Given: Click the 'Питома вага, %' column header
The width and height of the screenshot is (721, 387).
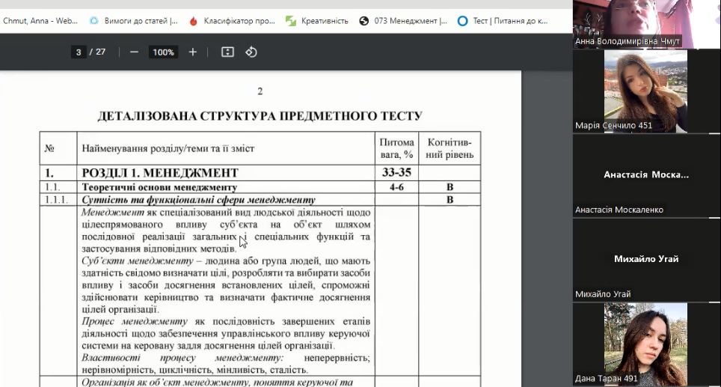Looking at the screenshot, I should pos(396,149).
